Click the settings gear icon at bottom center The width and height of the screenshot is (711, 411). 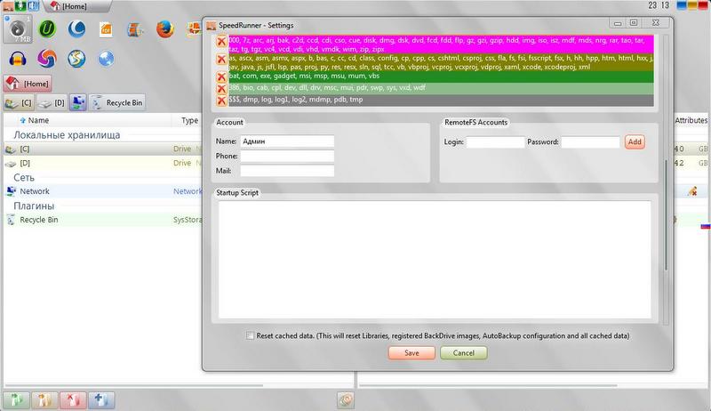[x=346, y=400]
